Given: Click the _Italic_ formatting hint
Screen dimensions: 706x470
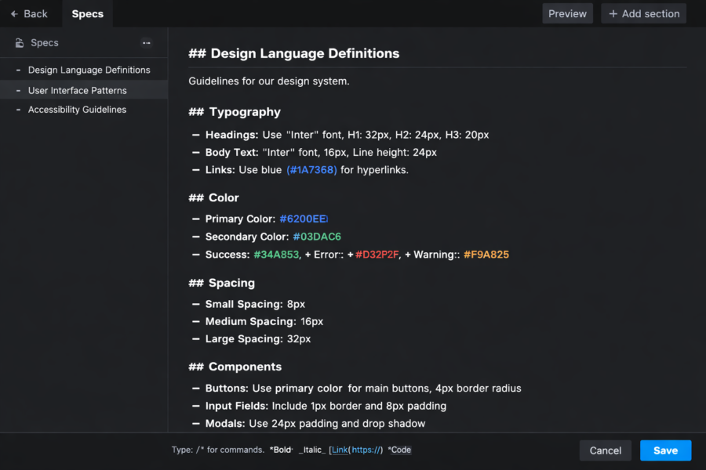Looking at the screenshot, I should [x=311, y=450].
